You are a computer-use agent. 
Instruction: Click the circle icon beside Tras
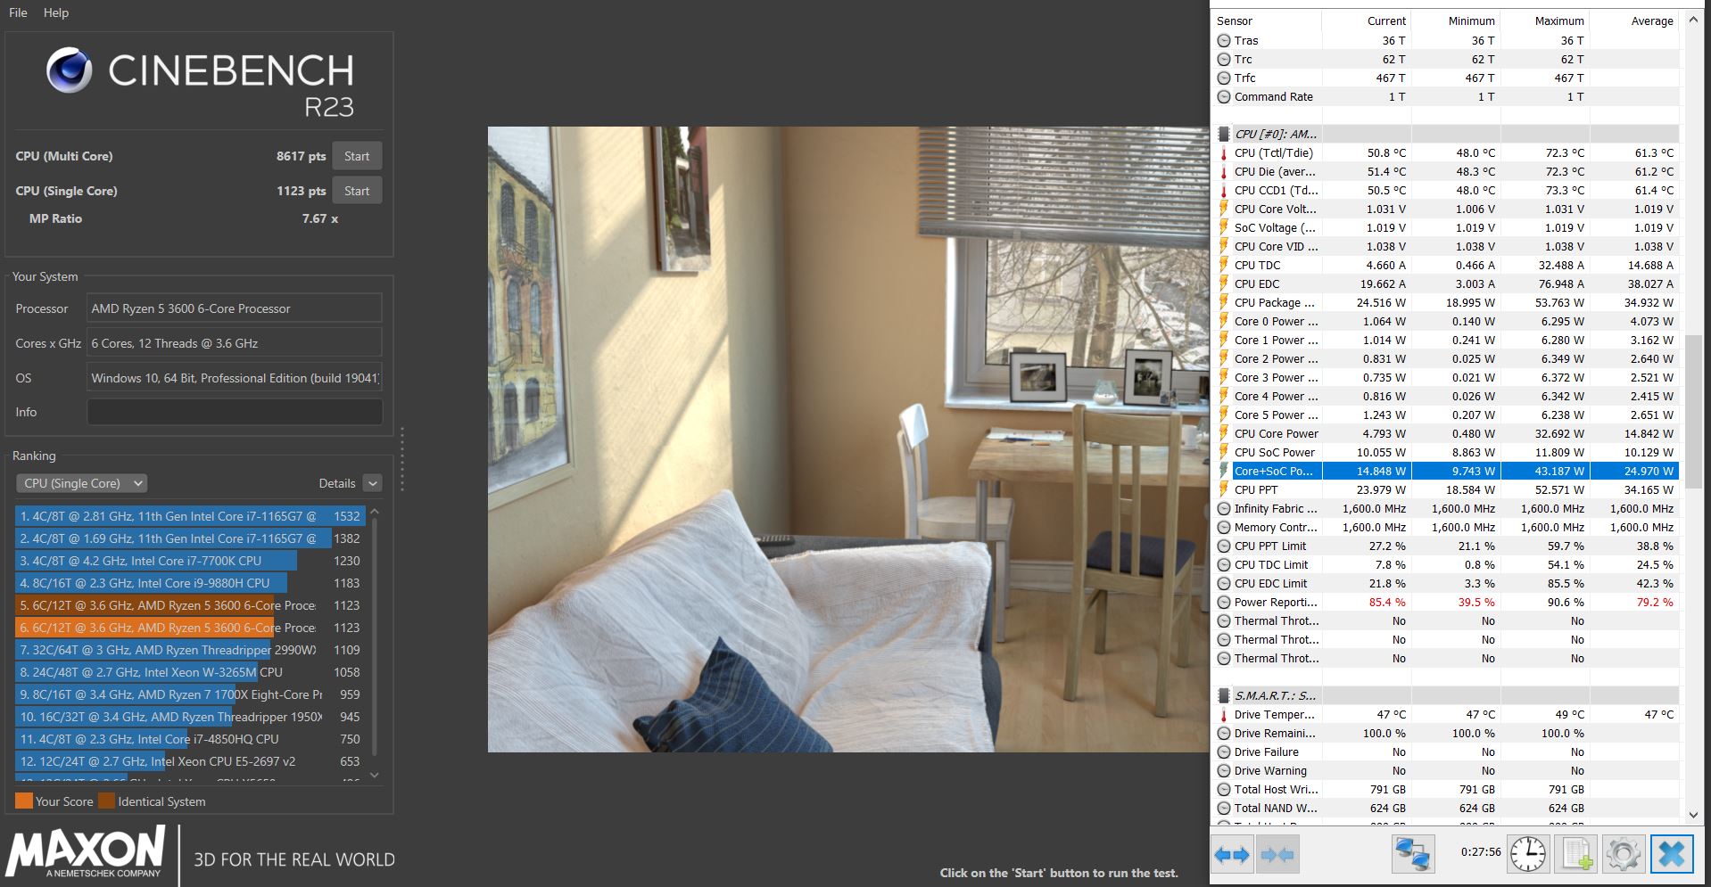coord(1224,40)
